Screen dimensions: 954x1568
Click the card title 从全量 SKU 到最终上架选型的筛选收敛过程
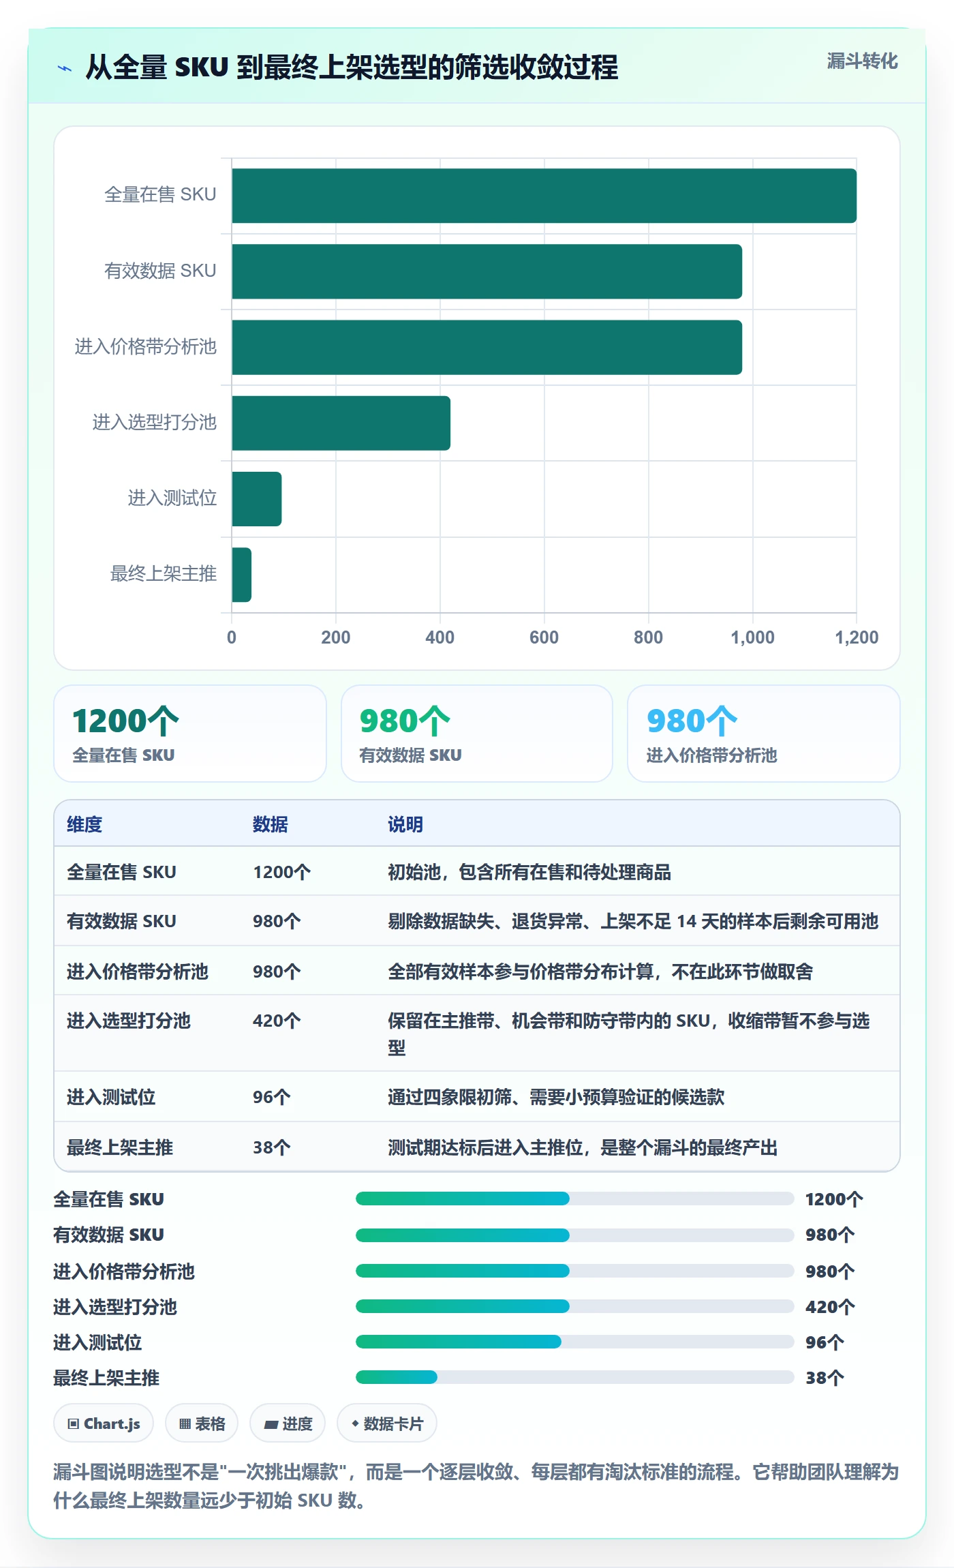coord(352,67)
